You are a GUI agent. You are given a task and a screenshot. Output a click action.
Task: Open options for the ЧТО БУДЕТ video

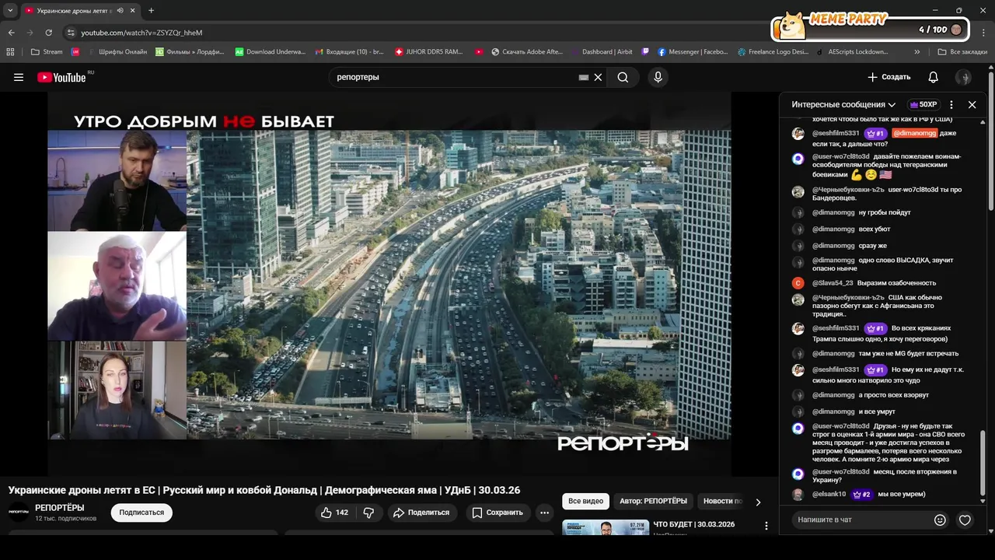766,527
